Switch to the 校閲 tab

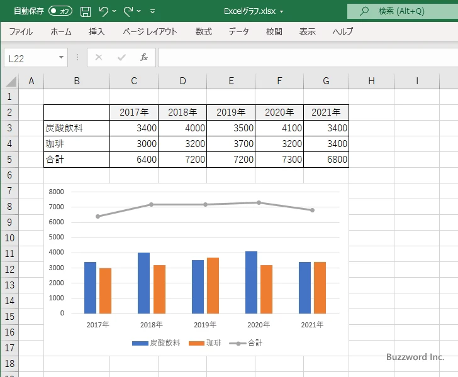pos(274,31)
